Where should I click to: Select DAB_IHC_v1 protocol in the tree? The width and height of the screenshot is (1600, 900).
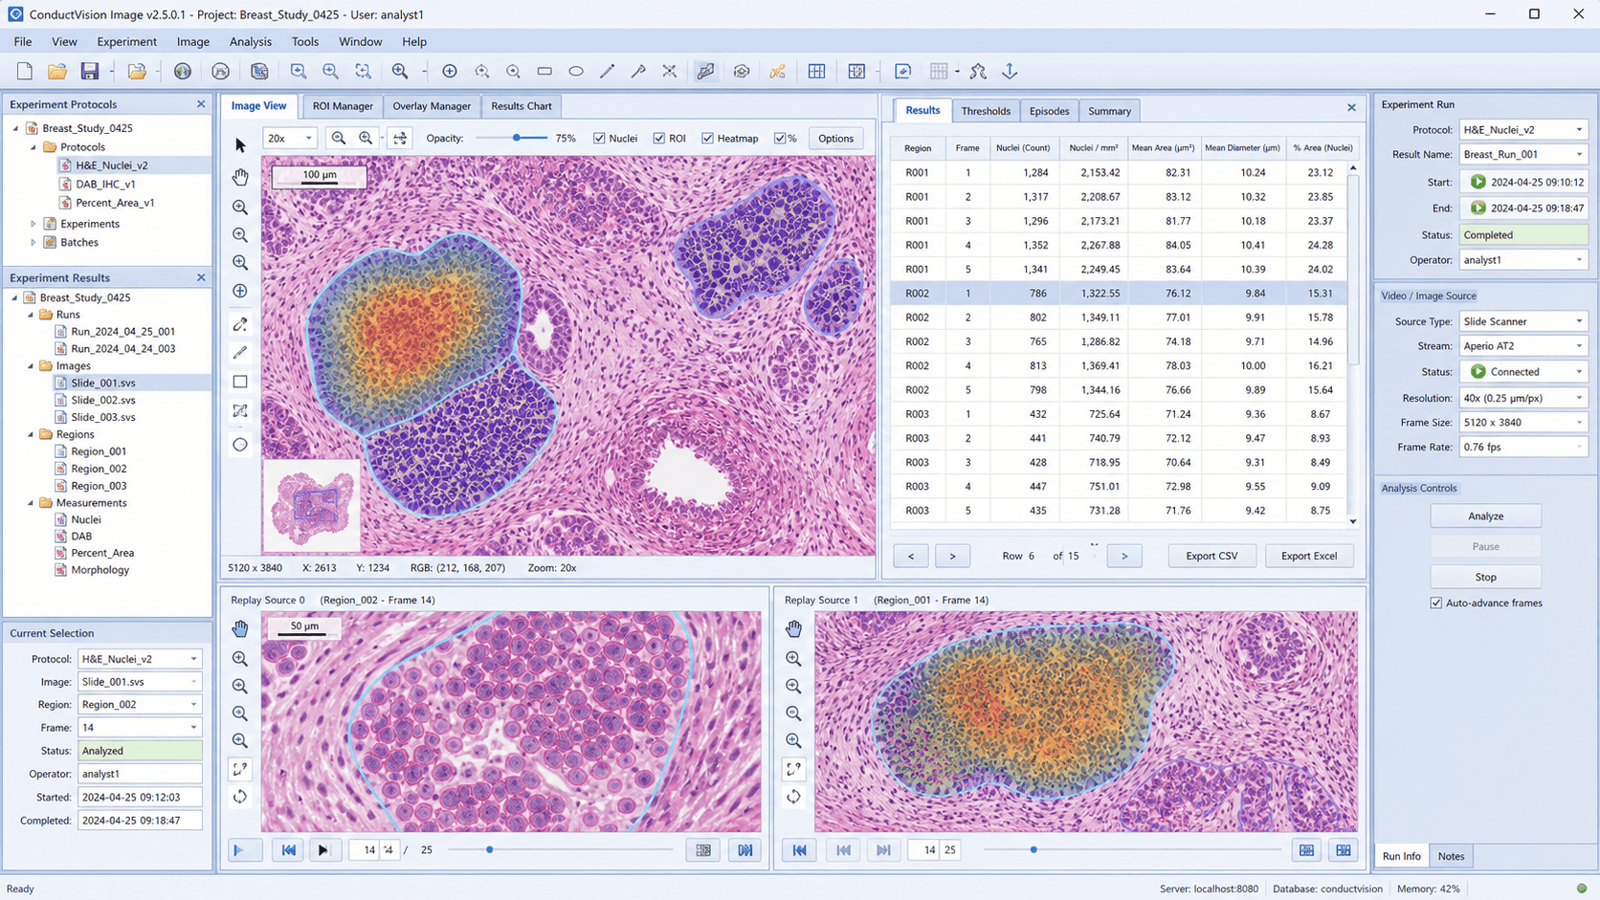pyautogui.click(x=105, y=185)
